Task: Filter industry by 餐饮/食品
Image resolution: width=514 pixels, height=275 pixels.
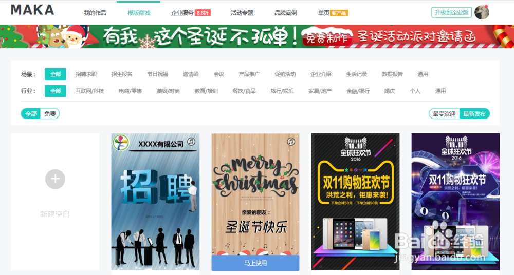Action: (x=244, y=91)
